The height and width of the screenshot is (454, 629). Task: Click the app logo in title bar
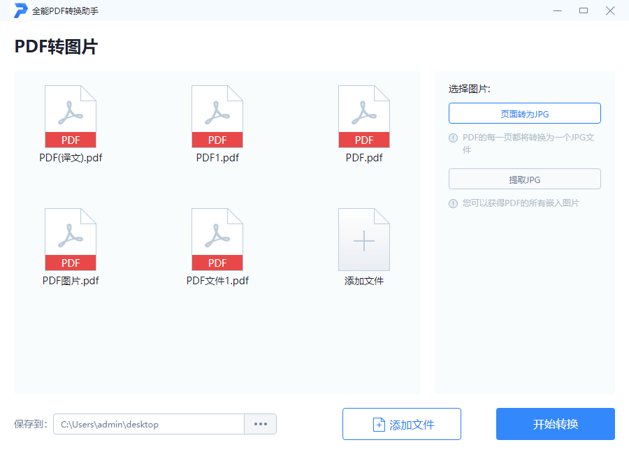click(x=20, y=10)
